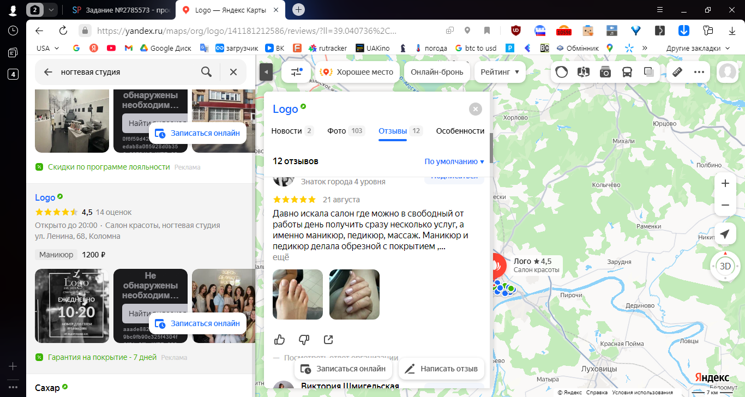The image size is (745, 397).
Task: Show street photos layer on map
Action: pyautogui.click(x=605, y=72)
